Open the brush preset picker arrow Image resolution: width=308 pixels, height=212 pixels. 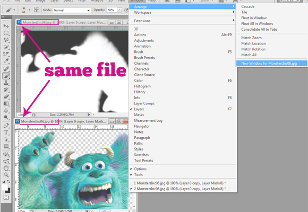29,10
